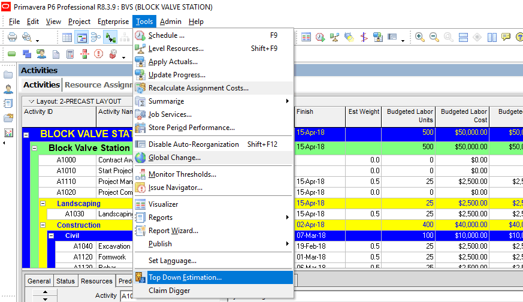The height and width of the screenshot is (302, 523).
Task: Toggle Relationship Lines display button
Action: tap(110, 37)
